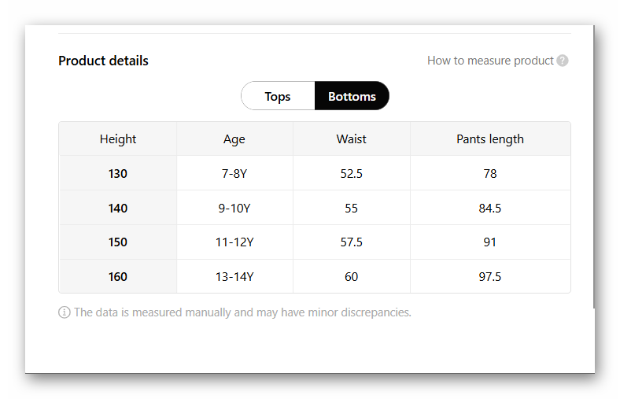Viewport: 620px width, 399px height.
Task: Click the 97.5 pants length value
Action: 490,277
